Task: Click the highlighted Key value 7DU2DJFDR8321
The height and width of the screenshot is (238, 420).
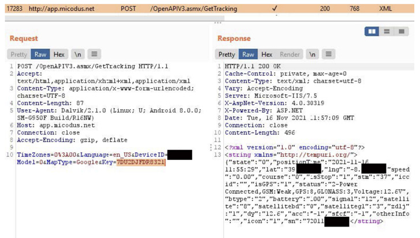Action: [141, 163]
